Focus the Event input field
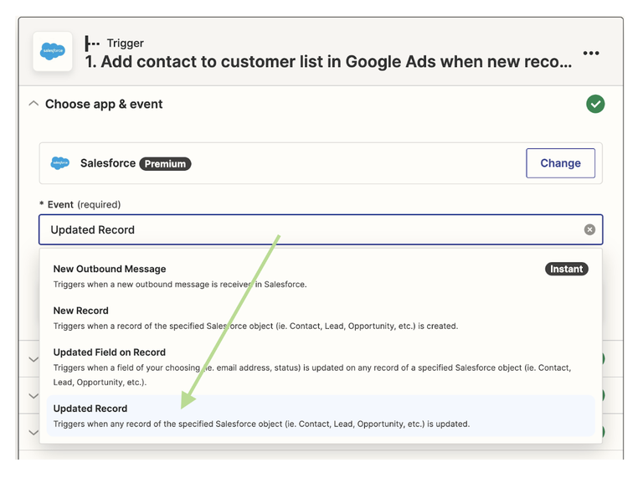643x478 pixels. (x=321, y=229)
